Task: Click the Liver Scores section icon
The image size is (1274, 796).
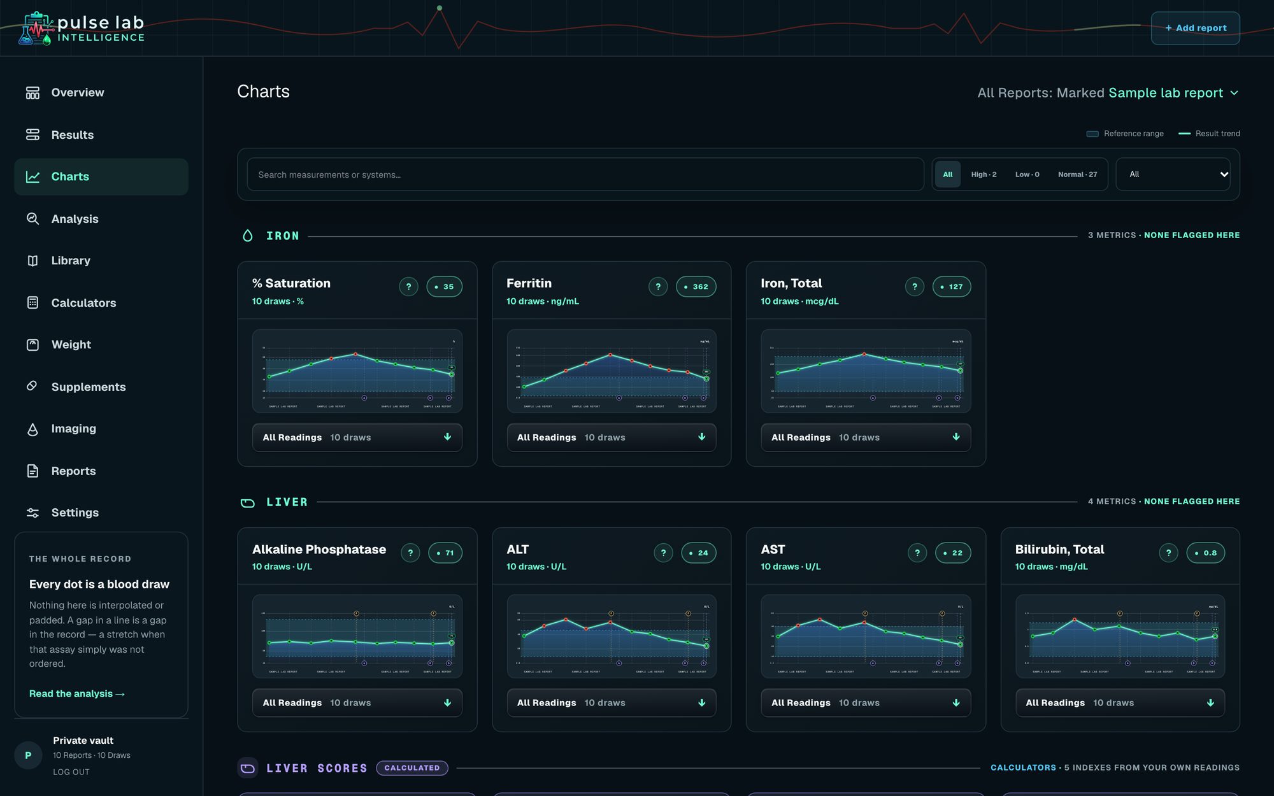Action: point(248,768)
